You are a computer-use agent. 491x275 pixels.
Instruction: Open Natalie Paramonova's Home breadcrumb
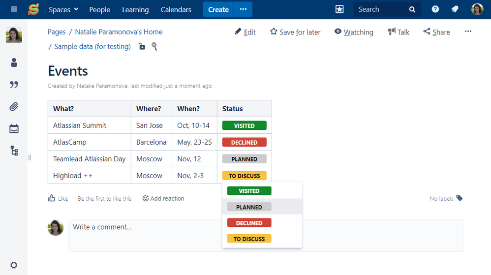(119, 32)
